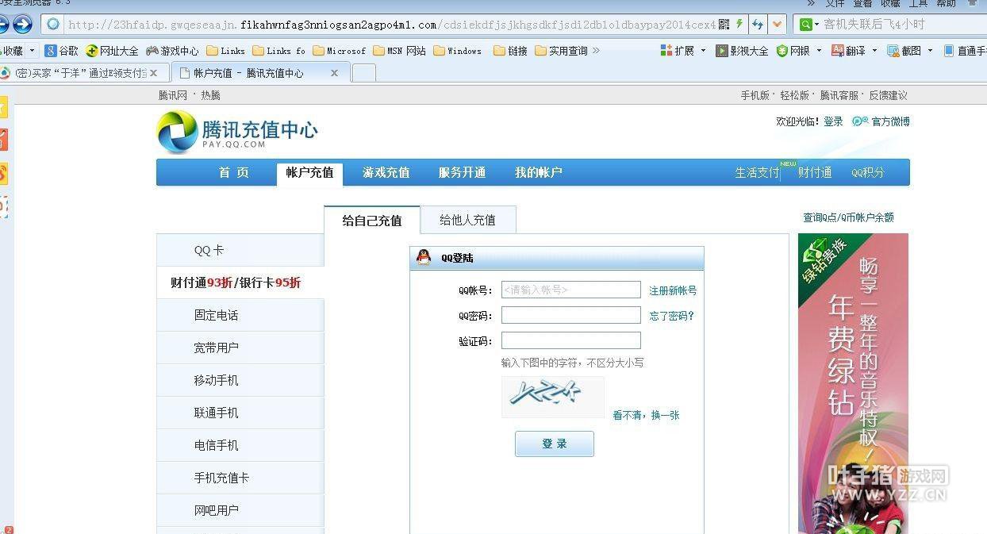Open the Links bookmark folder
This screenshot has height=534, width=987.
click(226, 51)
